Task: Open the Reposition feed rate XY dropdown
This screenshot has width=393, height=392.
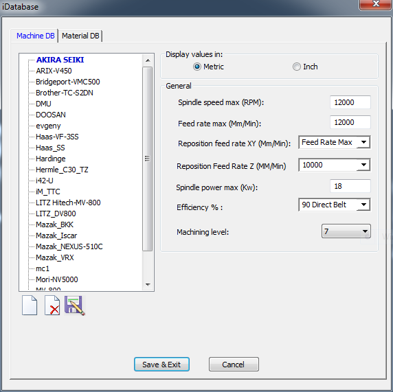Action: (363, 142)
